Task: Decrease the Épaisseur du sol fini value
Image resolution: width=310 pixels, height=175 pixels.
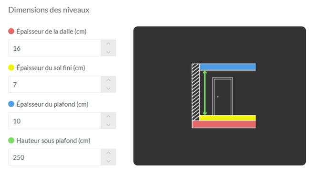Action: [x=108, y=88]
